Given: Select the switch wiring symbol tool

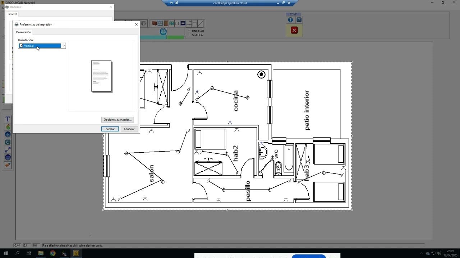Looking at the screenshot, I should (189, 23).
